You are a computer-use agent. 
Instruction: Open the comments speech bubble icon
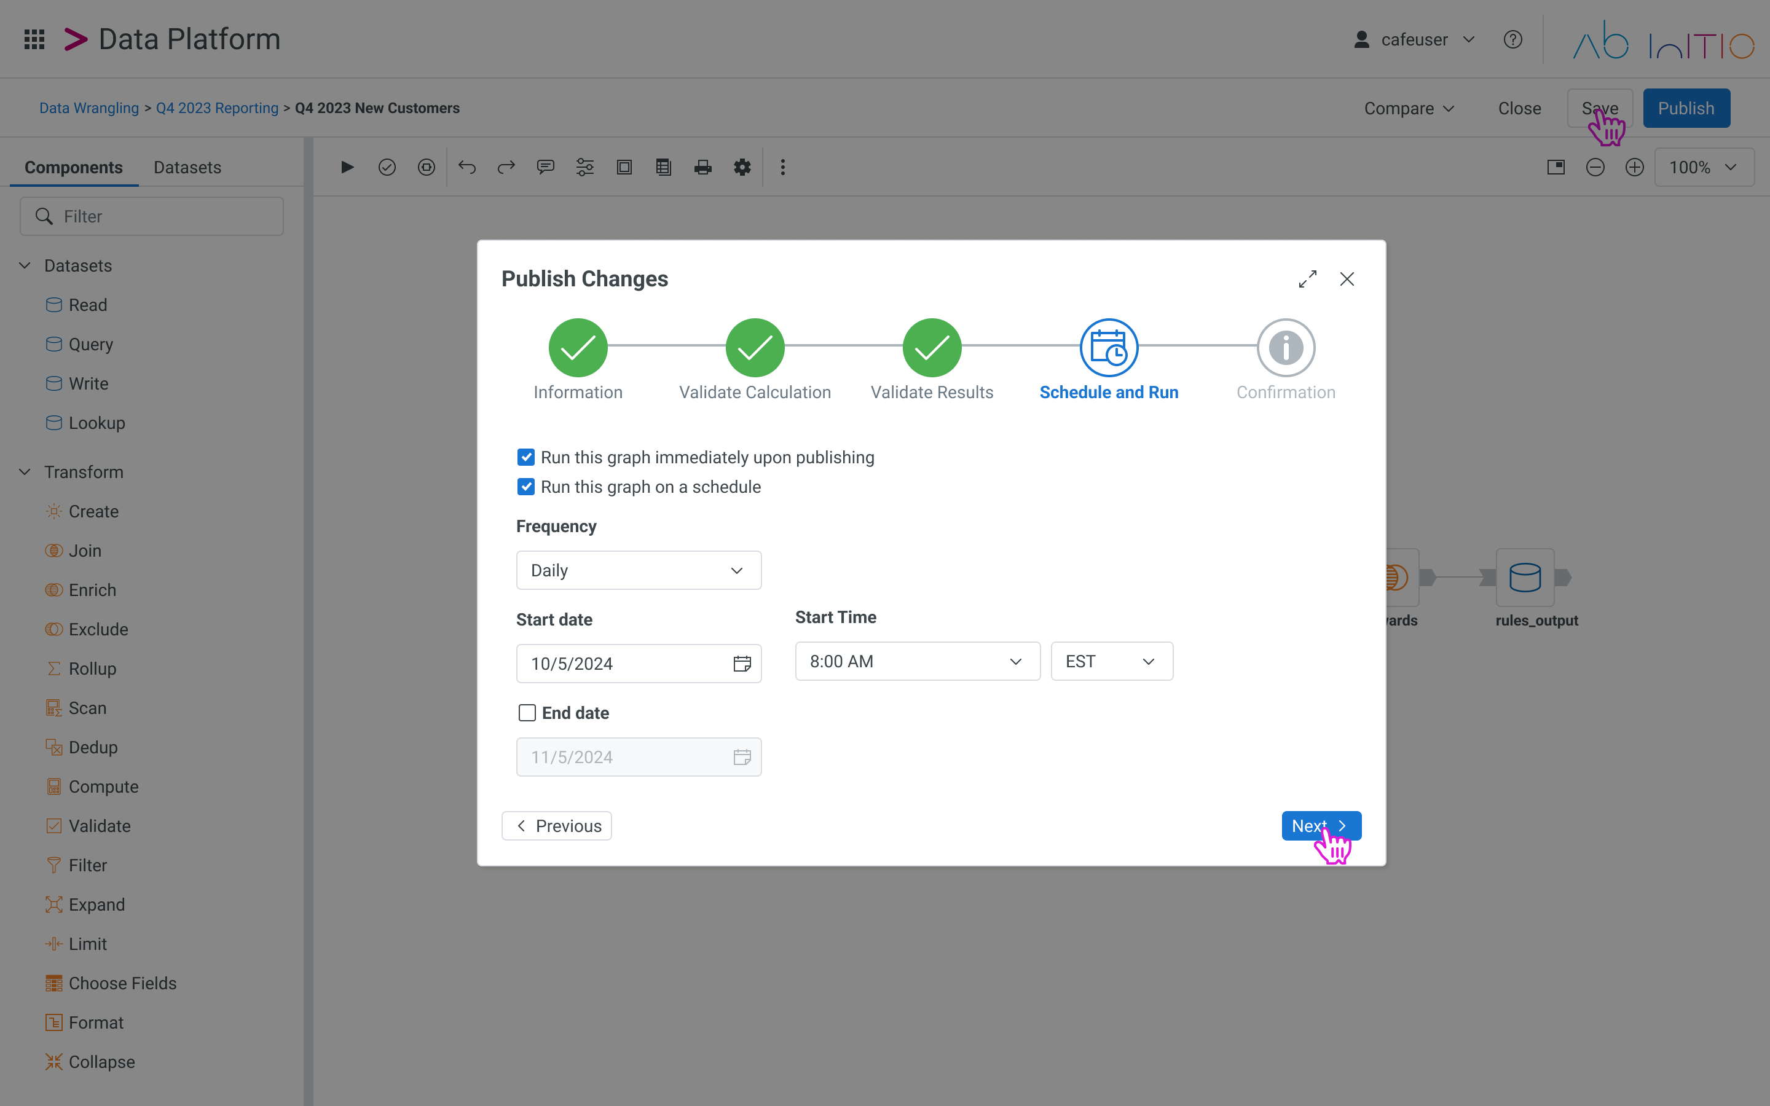[x=546, y=168]
